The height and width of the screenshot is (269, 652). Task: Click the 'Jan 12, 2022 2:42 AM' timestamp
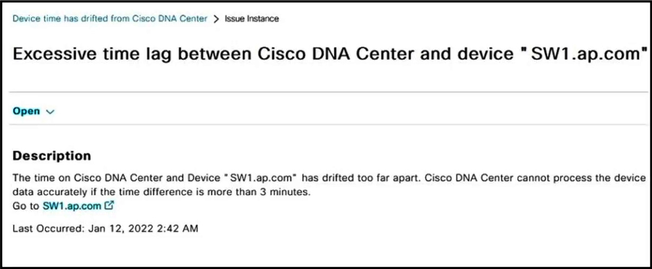141,228
